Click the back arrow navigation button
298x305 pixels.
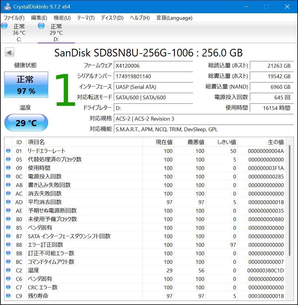[x=9, y=52]
